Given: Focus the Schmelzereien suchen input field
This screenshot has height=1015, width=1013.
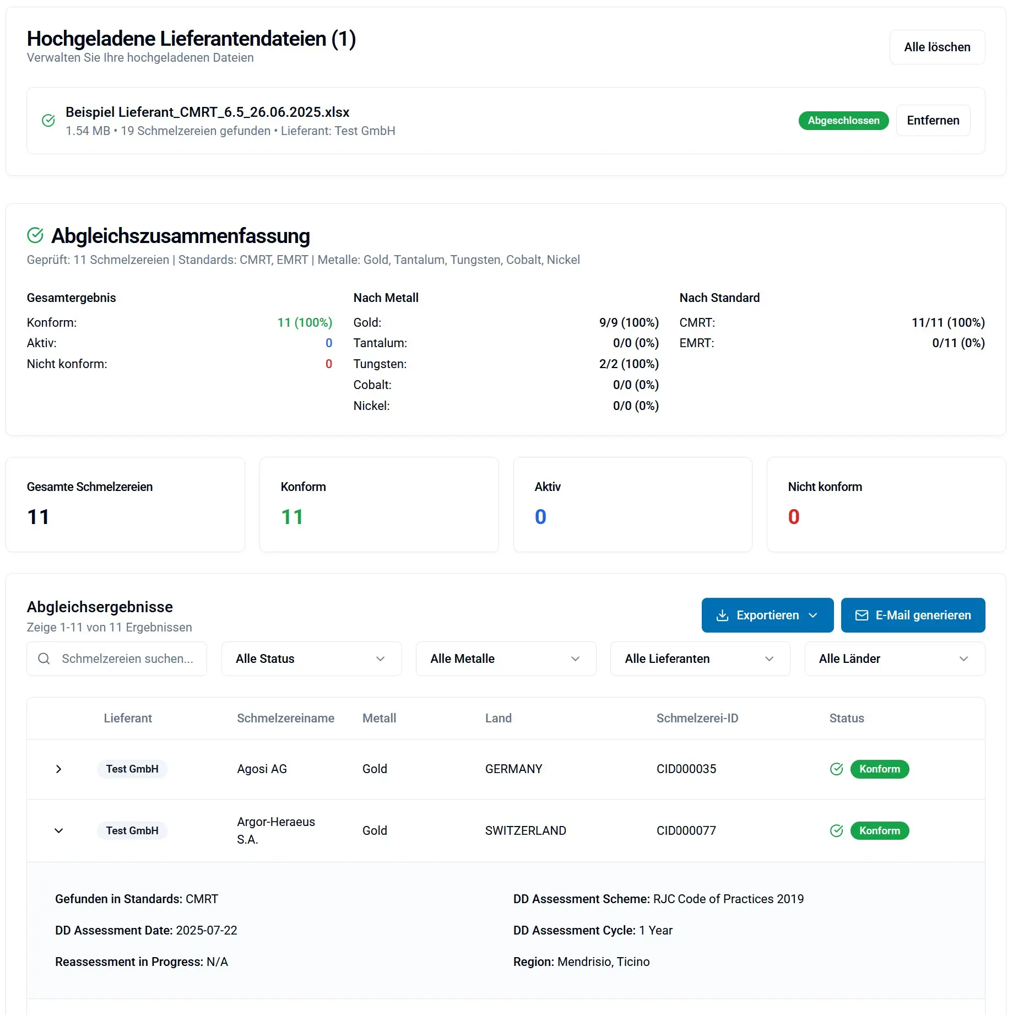Looking at the screenshot, I should click(x=127, y=659).
